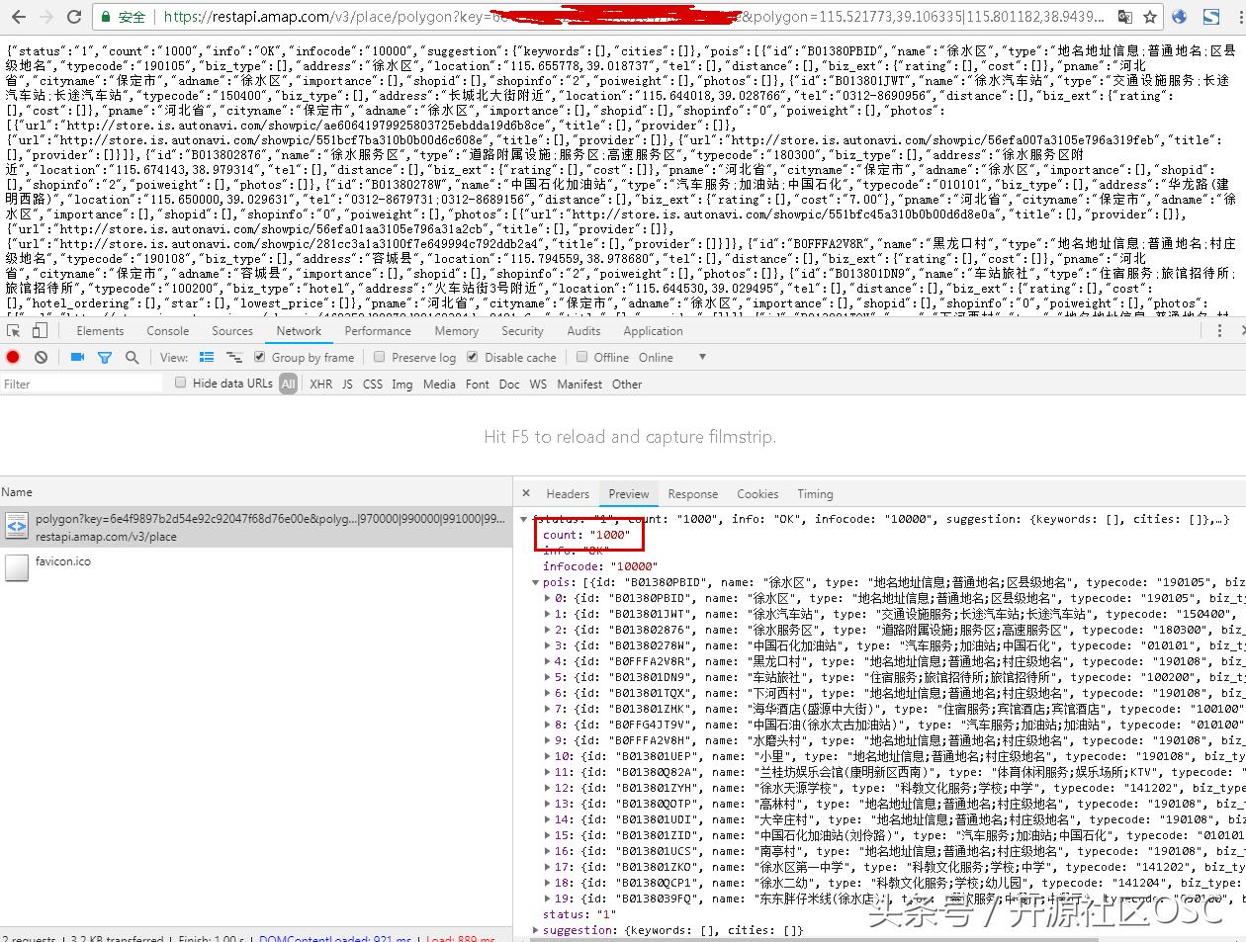Open the DevTools three-dot menu
The width and height of the screenshot is (1246, 942).
pyautogui.click(x=1219, y=331)
